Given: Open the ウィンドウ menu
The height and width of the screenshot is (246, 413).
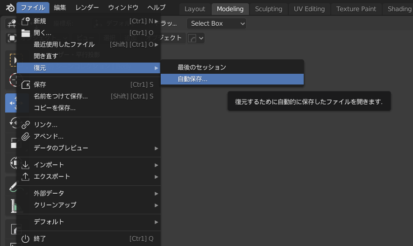Looking at the screenshot, I should coord(123,7).
